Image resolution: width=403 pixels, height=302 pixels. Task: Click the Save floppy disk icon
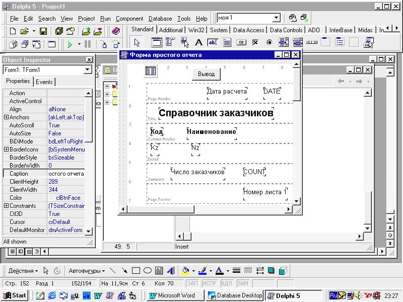(x=43, y=31)
